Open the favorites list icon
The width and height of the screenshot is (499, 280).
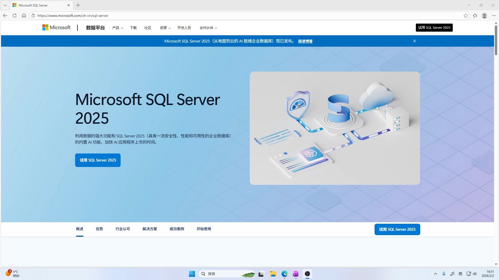coord(475,16)
